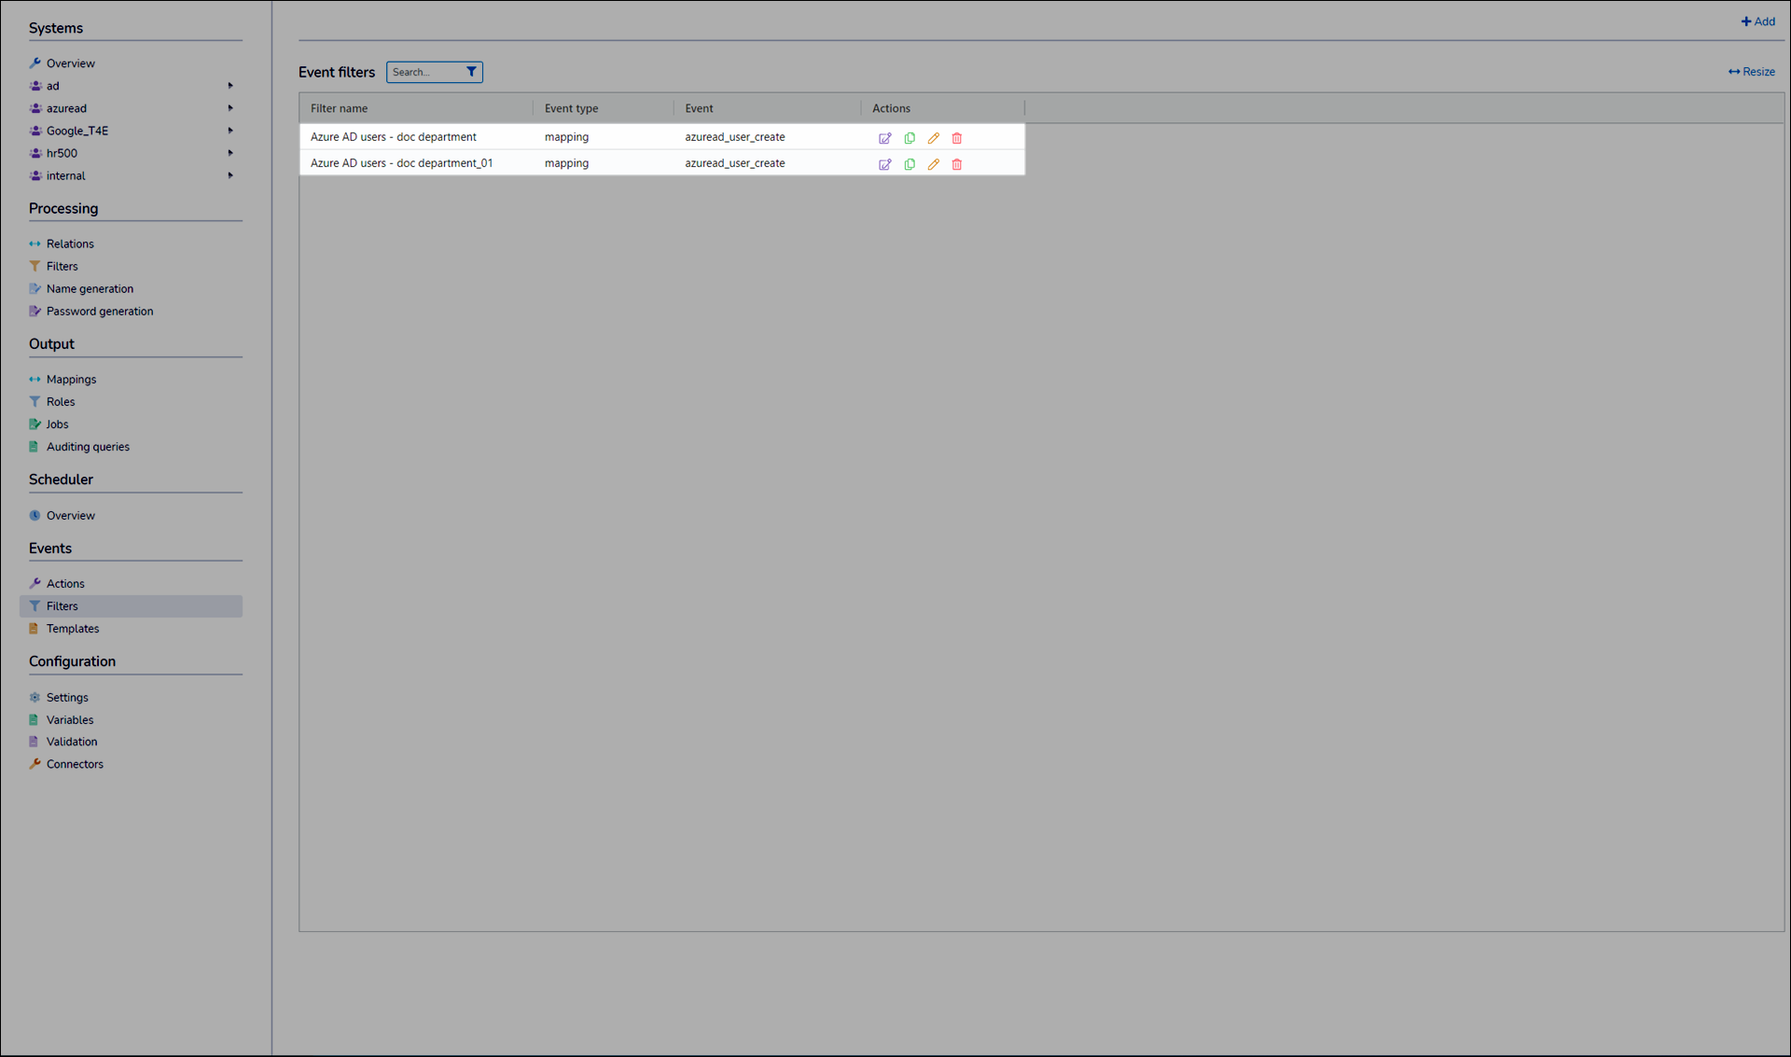Duplicate the 'doc department' filter via green copy icon
The image size is (1791, 1057).
[909, 138]
